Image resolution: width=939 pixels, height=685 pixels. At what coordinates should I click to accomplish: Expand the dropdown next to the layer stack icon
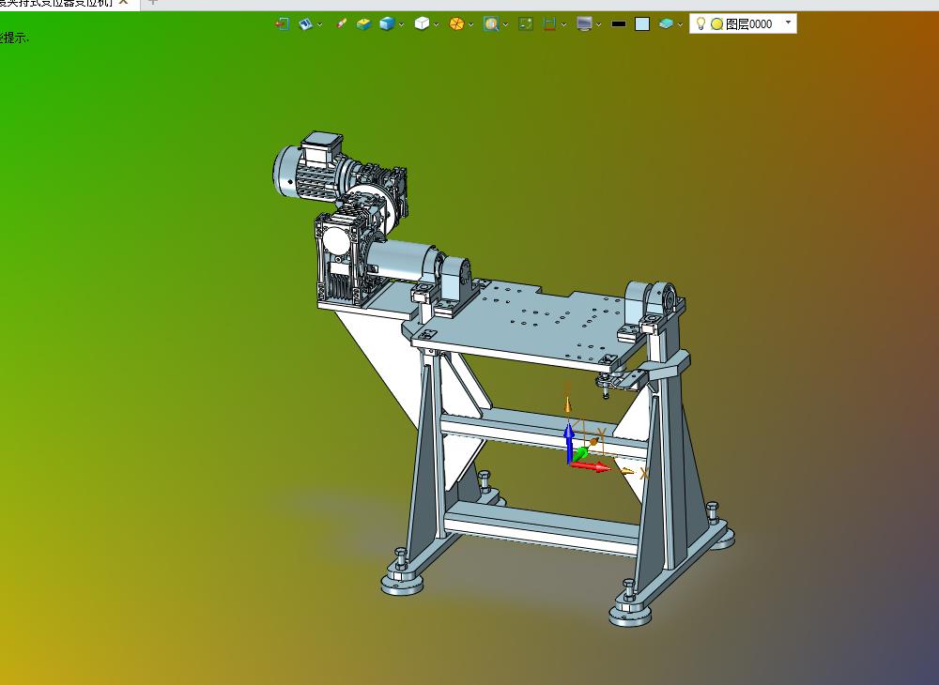click(680, 24)
